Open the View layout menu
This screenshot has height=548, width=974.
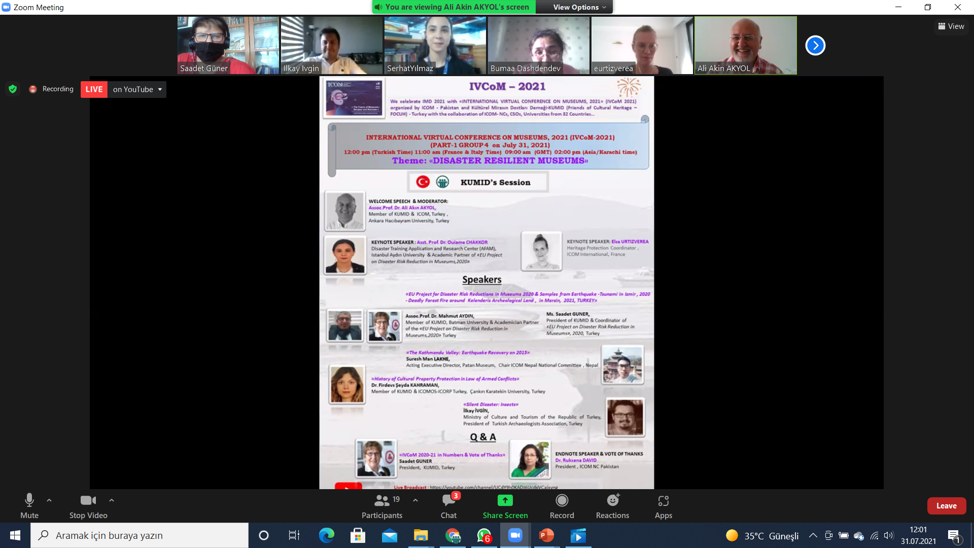point(951,26)
